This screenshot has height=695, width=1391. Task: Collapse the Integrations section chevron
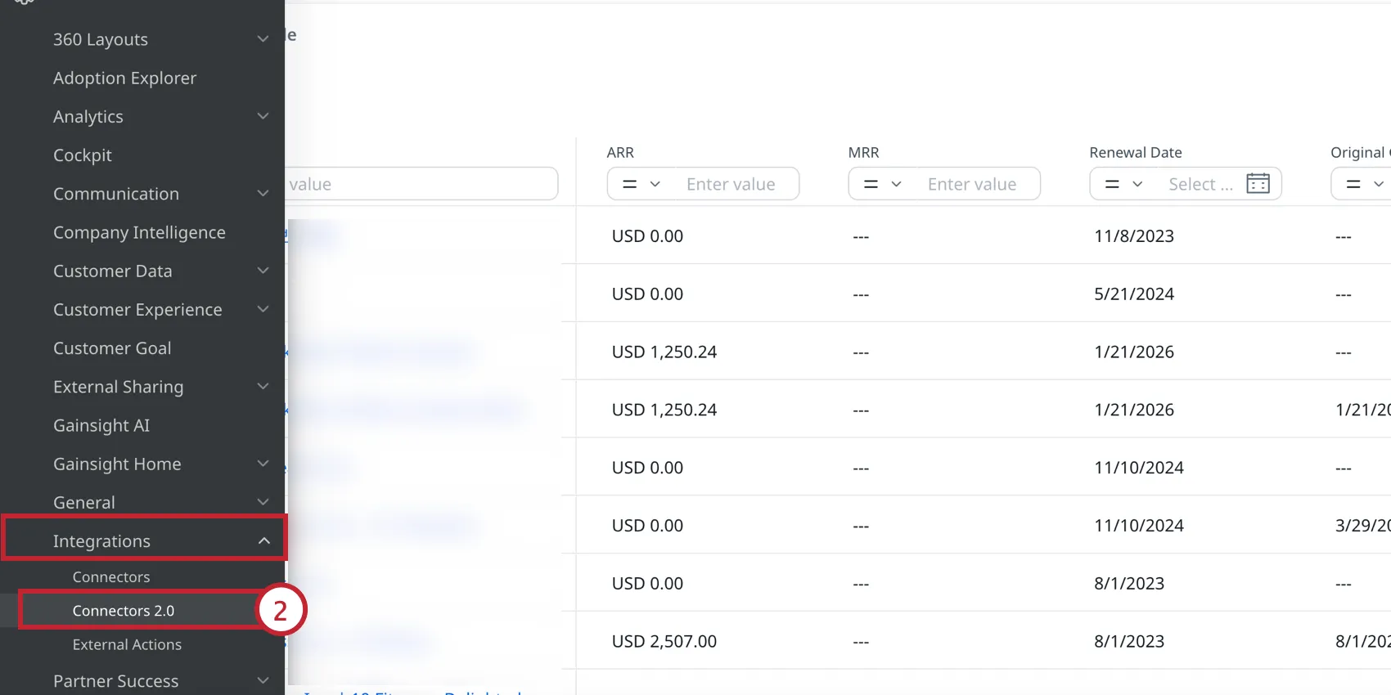point(263,541)
